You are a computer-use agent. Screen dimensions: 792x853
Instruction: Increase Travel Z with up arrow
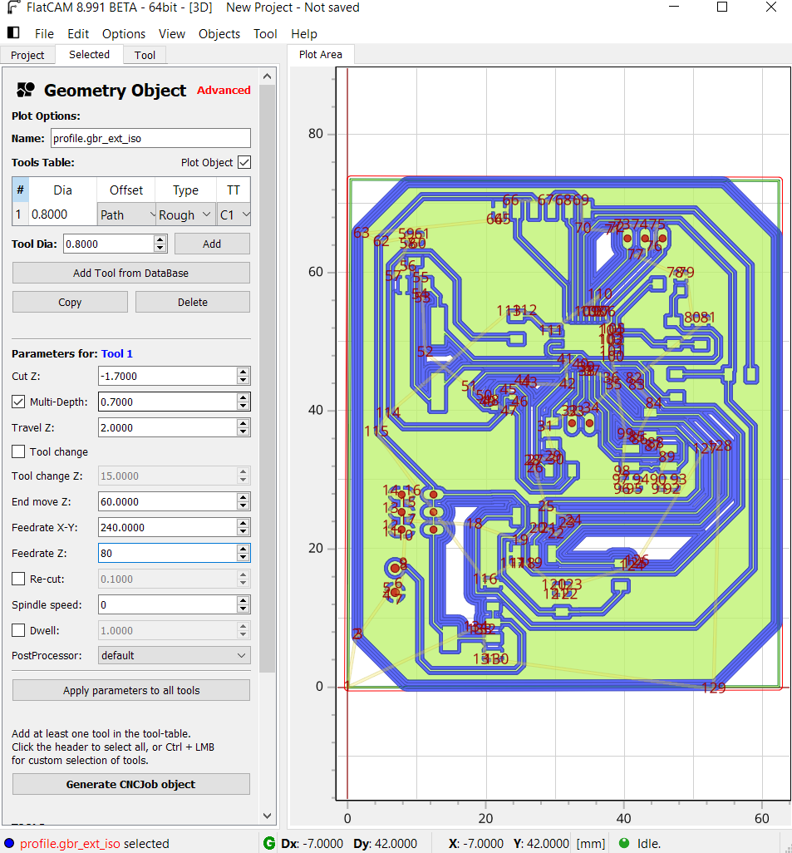(244, 423)
